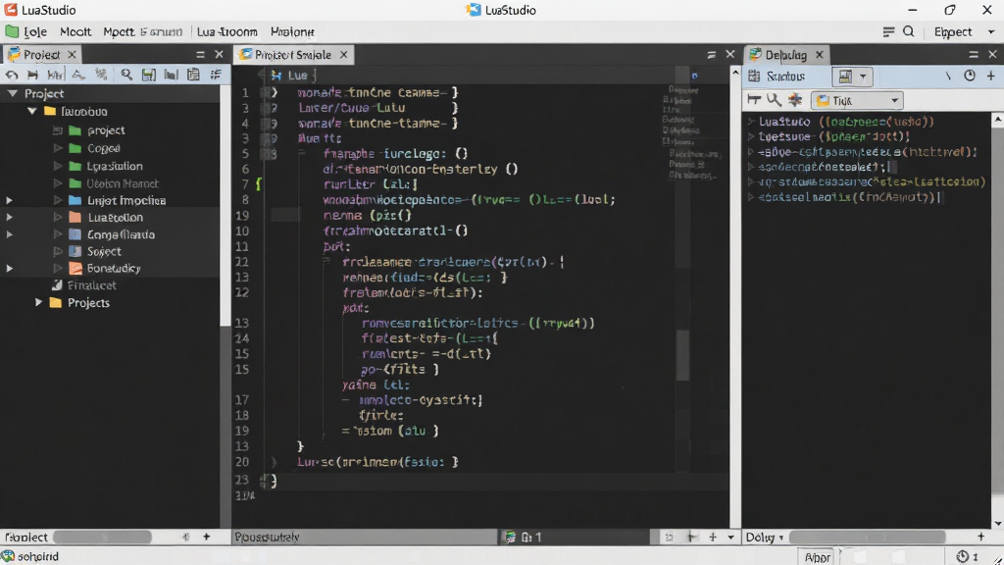Open the Eppect dropdown at top right
Screen dimensions: 1004x565
click(x=965, y=31)
